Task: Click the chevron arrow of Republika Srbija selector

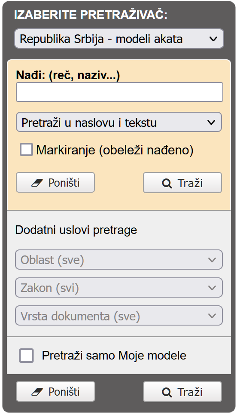Action: coord(213,39)
